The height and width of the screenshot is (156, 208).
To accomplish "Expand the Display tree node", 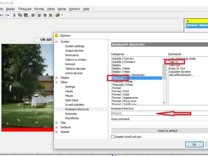I will (x=56, y=78).
